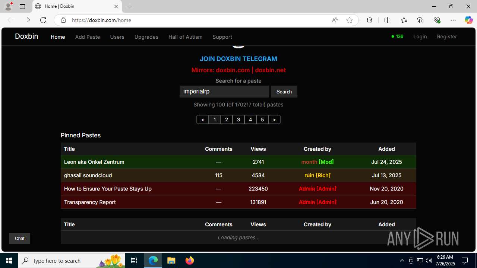Open the Windows Start menu
Image resolution: width=477 pixels, height=268 pixels.
(x=9, y=261)
